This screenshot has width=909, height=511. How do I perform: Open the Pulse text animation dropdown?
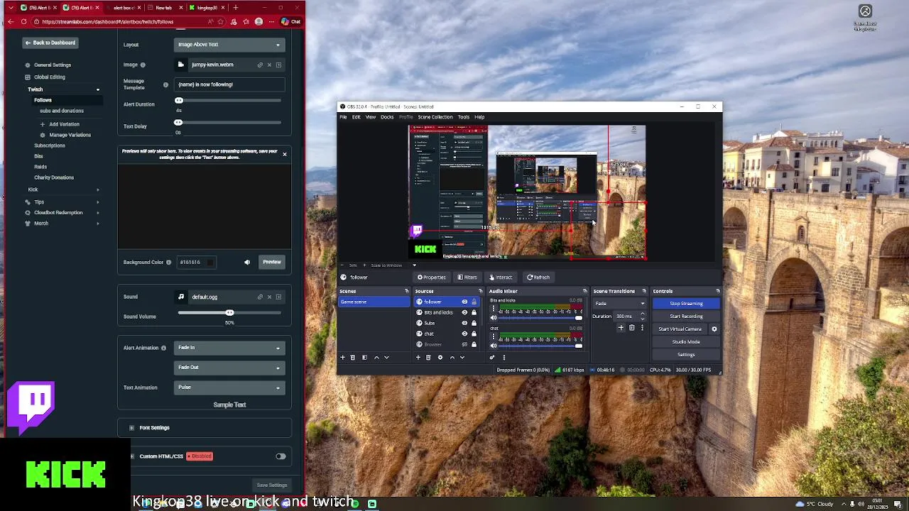coord(229,388)
